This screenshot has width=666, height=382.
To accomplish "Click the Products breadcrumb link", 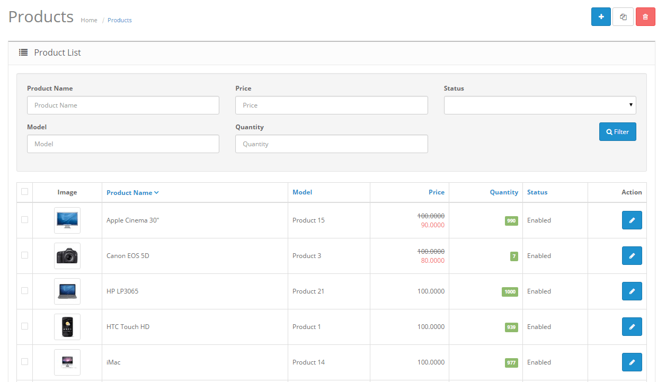I will click(x=119, y=20).
